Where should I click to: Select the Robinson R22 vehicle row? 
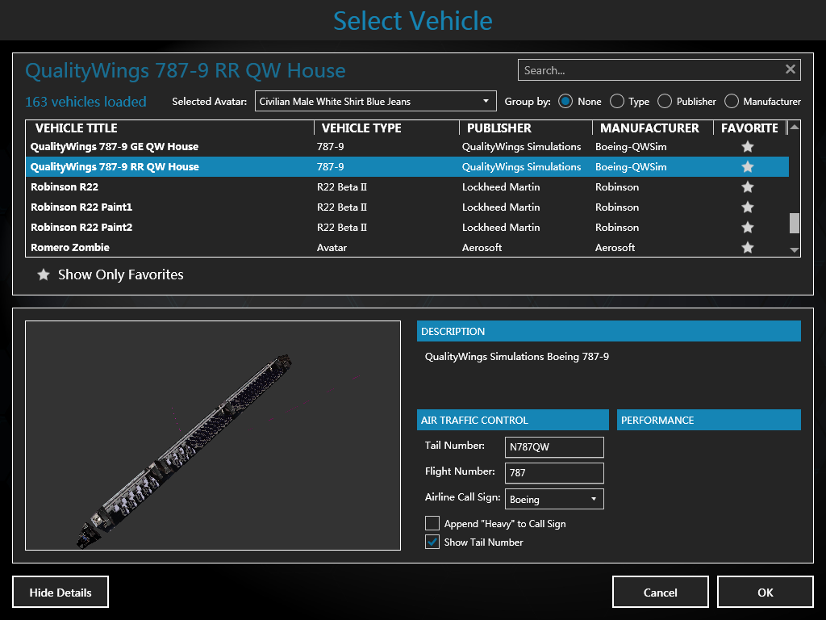[x=407, y=186]
